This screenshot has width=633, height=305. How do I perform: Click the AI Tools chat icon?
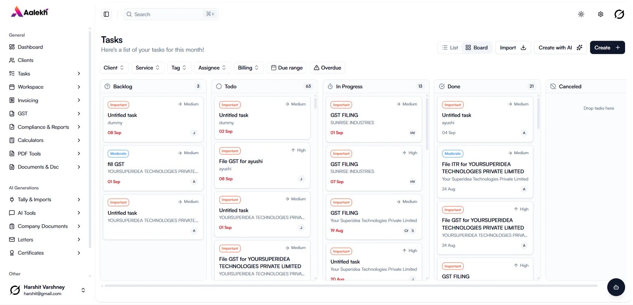(x=12, y=213)
